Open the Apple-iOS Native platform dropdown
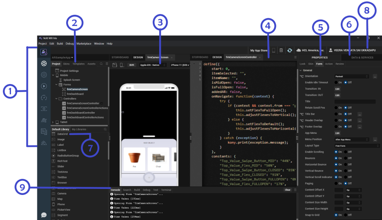 (x=153, y=65)
